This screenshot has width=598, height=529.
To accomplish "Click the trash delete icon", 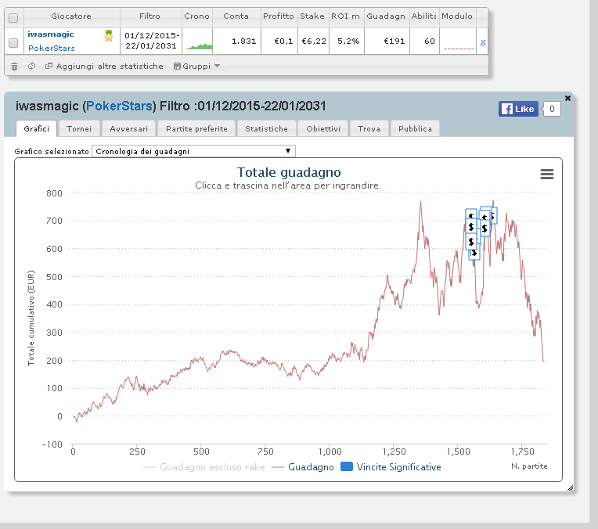I will (15, 67).
